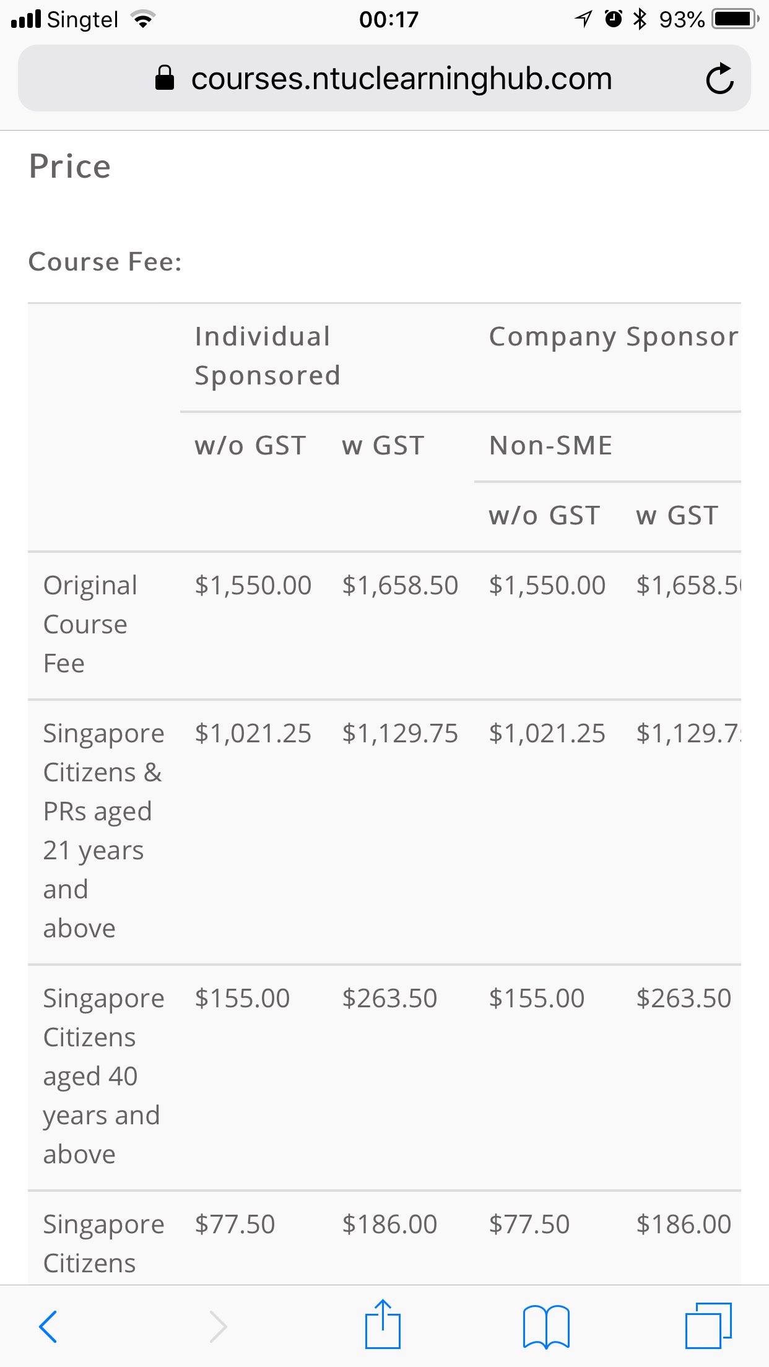The width and height of the screenshot is (769, 1367).
Task: Tap the Non-SME subheader
Action: (x=550, y=446)
